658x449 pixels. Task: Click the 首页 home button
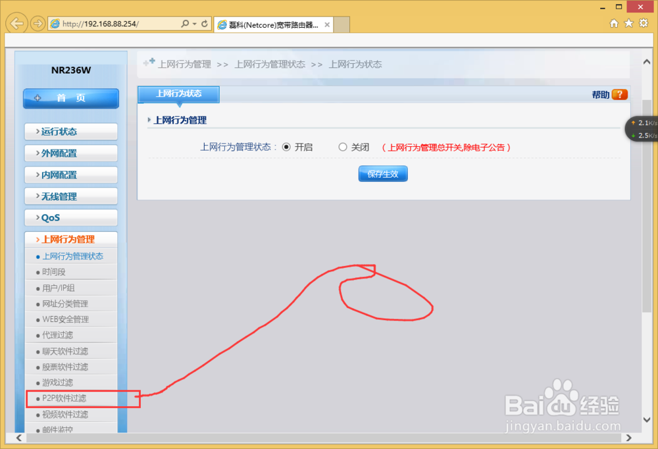70,98
